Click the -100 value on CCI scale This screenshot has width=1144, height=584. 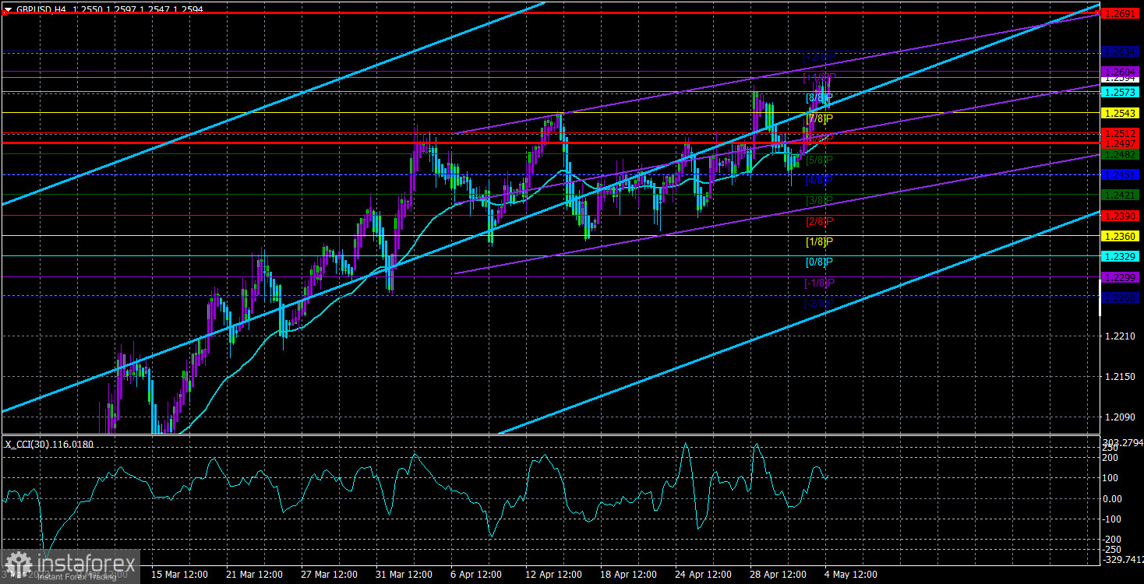(1111, 519)
